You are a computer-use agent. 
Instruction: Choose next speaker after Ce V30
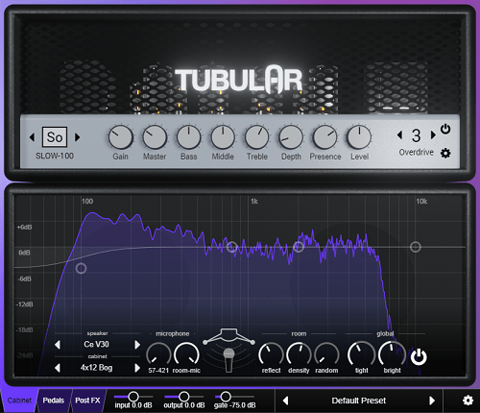tap(137, 345)
